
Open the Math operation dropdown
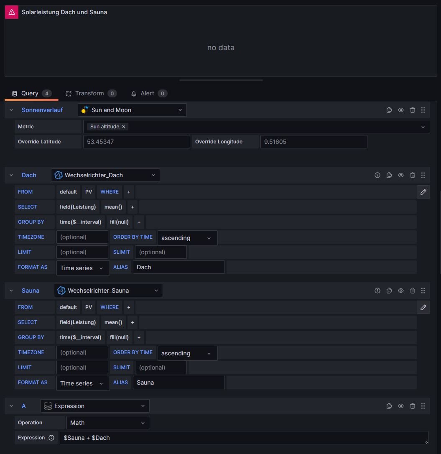pyautogui.click(x=108, y=423)
